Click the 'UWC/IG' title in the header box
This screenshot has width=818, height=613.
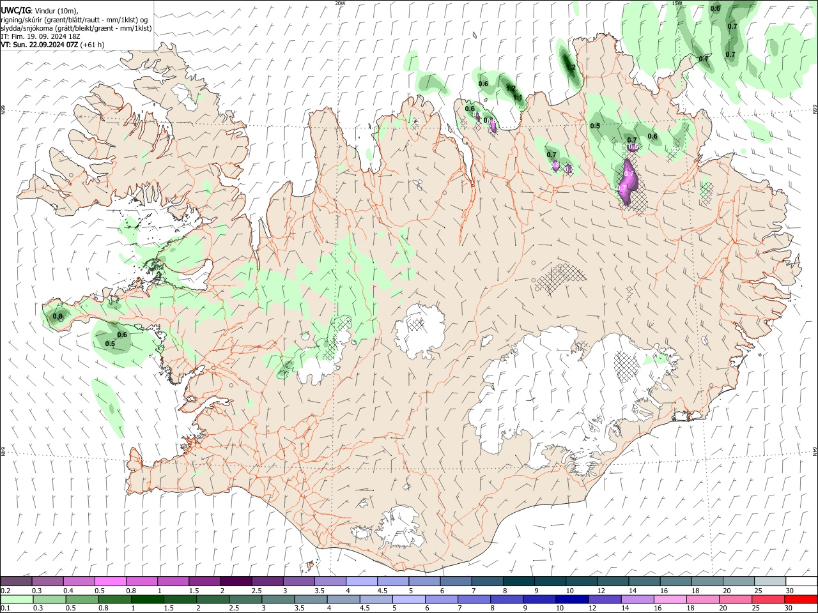pyautogui.click(x=15, y=11)
